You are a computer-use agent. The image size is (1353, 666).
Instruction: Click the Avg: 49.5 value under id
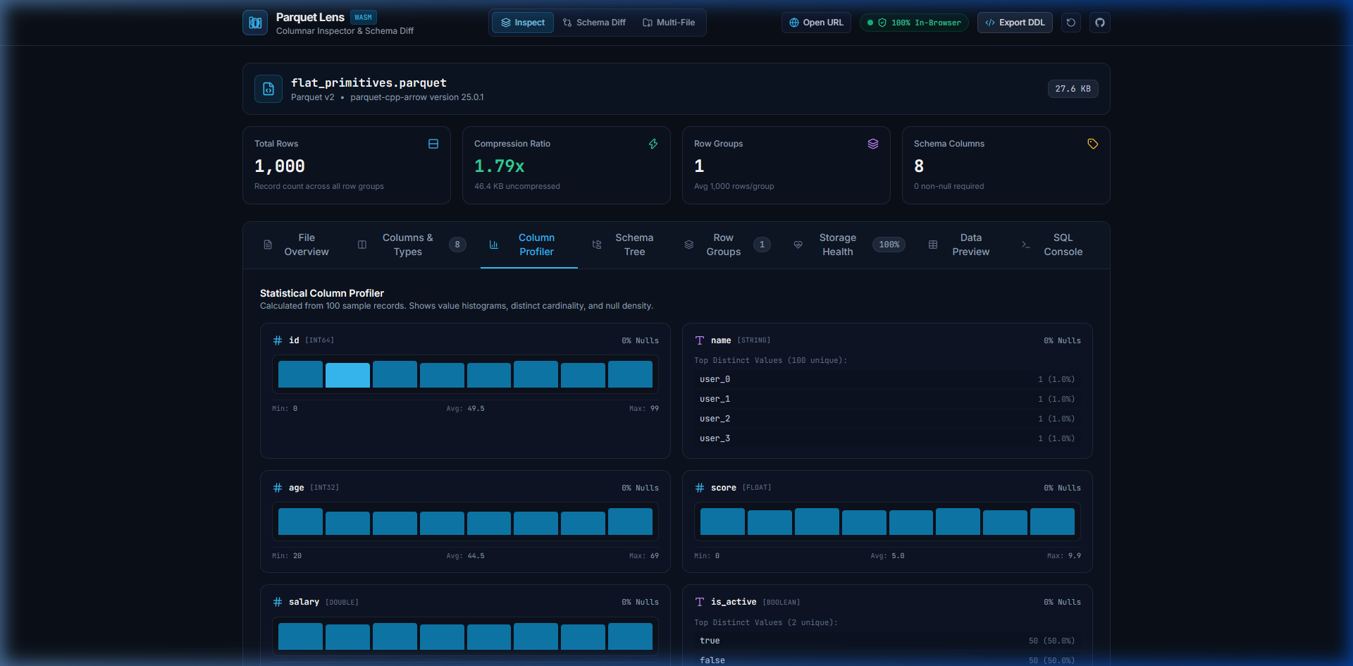[x=465, y=409]
